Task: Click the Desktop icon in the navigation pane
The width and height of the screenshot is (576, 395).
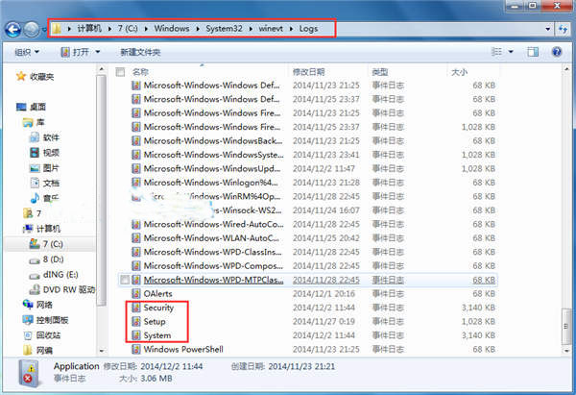Action: point(21,107)
